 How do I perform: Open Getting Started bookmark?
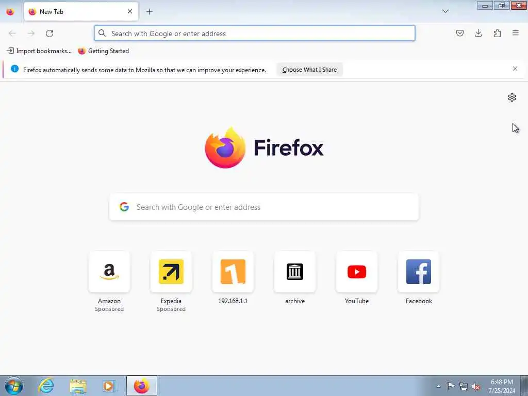tap(103, 51)
